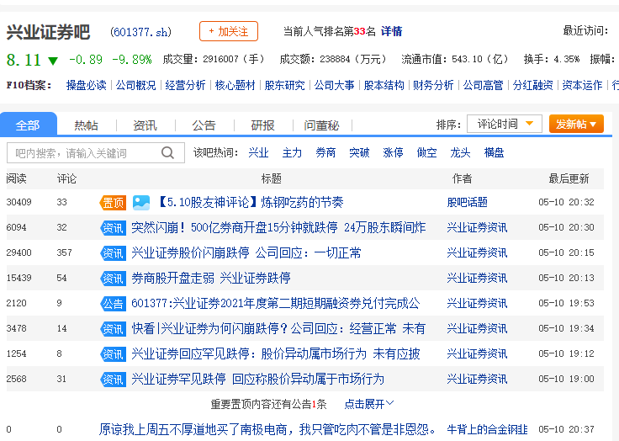Click 资讯 tag beside 兴业证券罕见跌停 回应称 post
This screenshot has width=619, height=441.
[113, 380]
